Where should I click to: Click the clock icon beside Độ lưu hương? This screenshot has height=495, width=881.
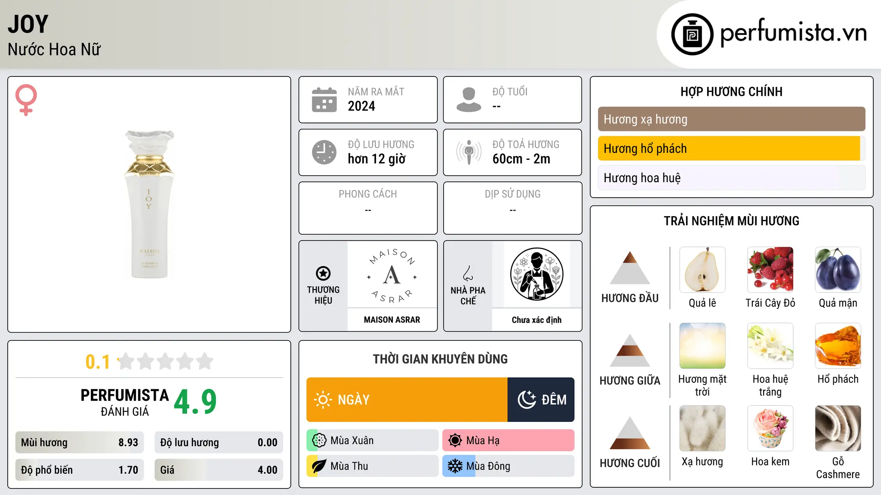tap(324, 152)
